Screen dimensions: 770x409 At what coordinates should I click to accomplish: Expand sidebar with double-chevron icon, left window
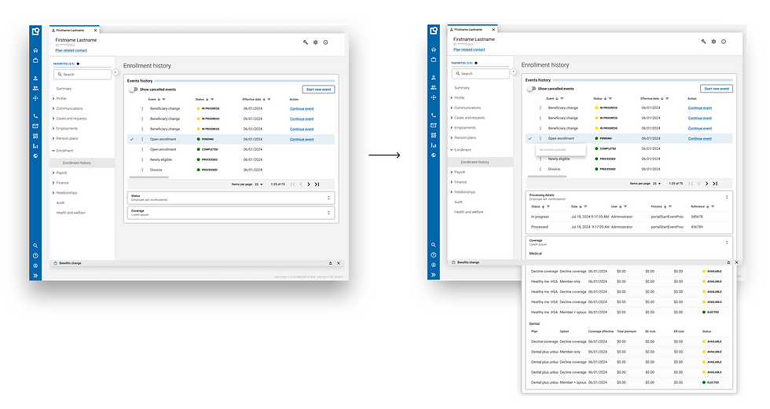point(35,276)
